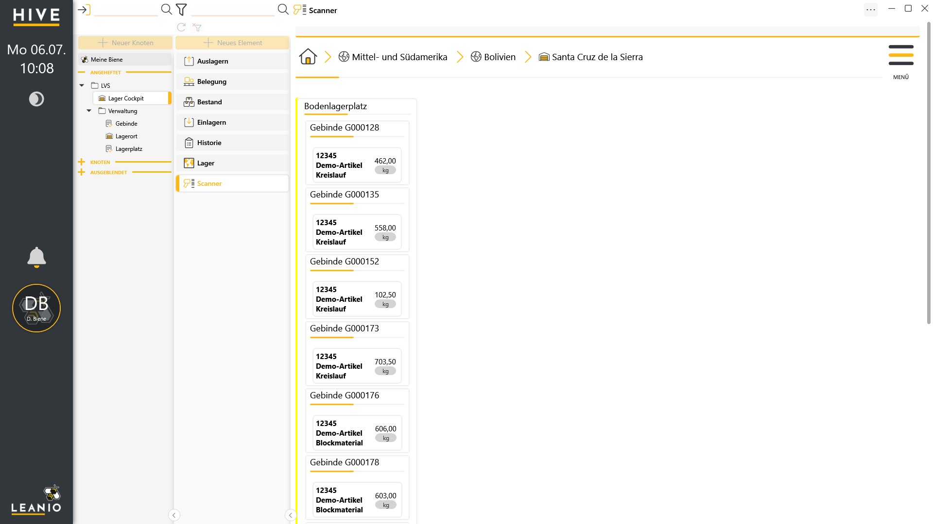This screenshot has width=933, height=524.
Task: Open the notifications bell
Action: point(36,257)
